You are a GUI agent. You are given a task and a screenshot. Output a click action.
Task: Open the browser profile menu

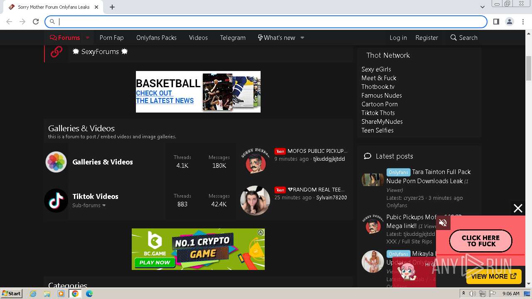pyautogui.click(x=509, y=22)
